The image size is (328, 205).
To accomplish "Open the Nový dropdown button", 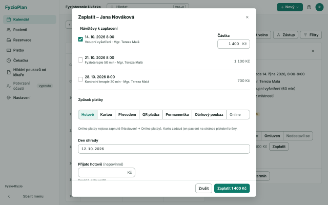I will (x=290, y=7).
